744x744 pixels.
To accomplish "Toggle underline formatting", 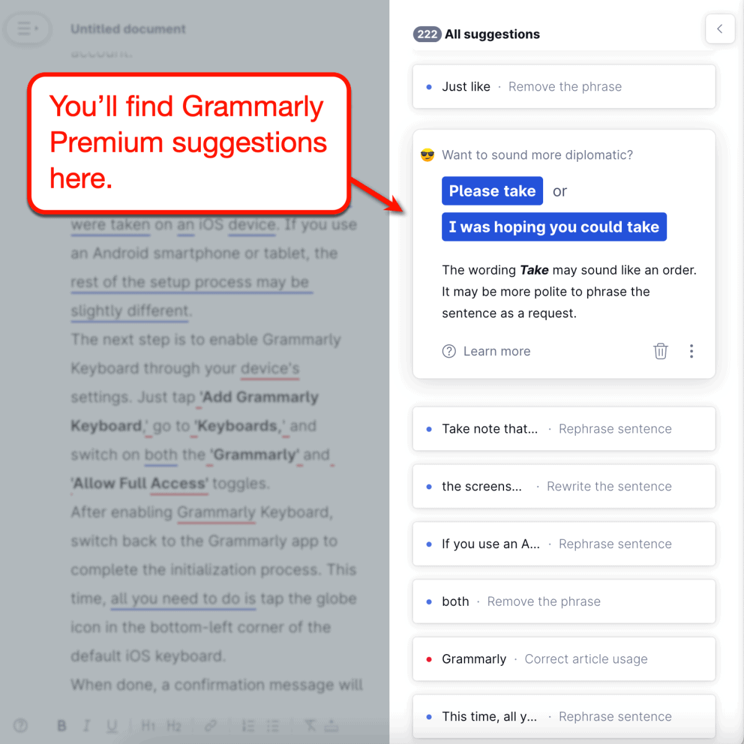I will click(x=111, y=725).
